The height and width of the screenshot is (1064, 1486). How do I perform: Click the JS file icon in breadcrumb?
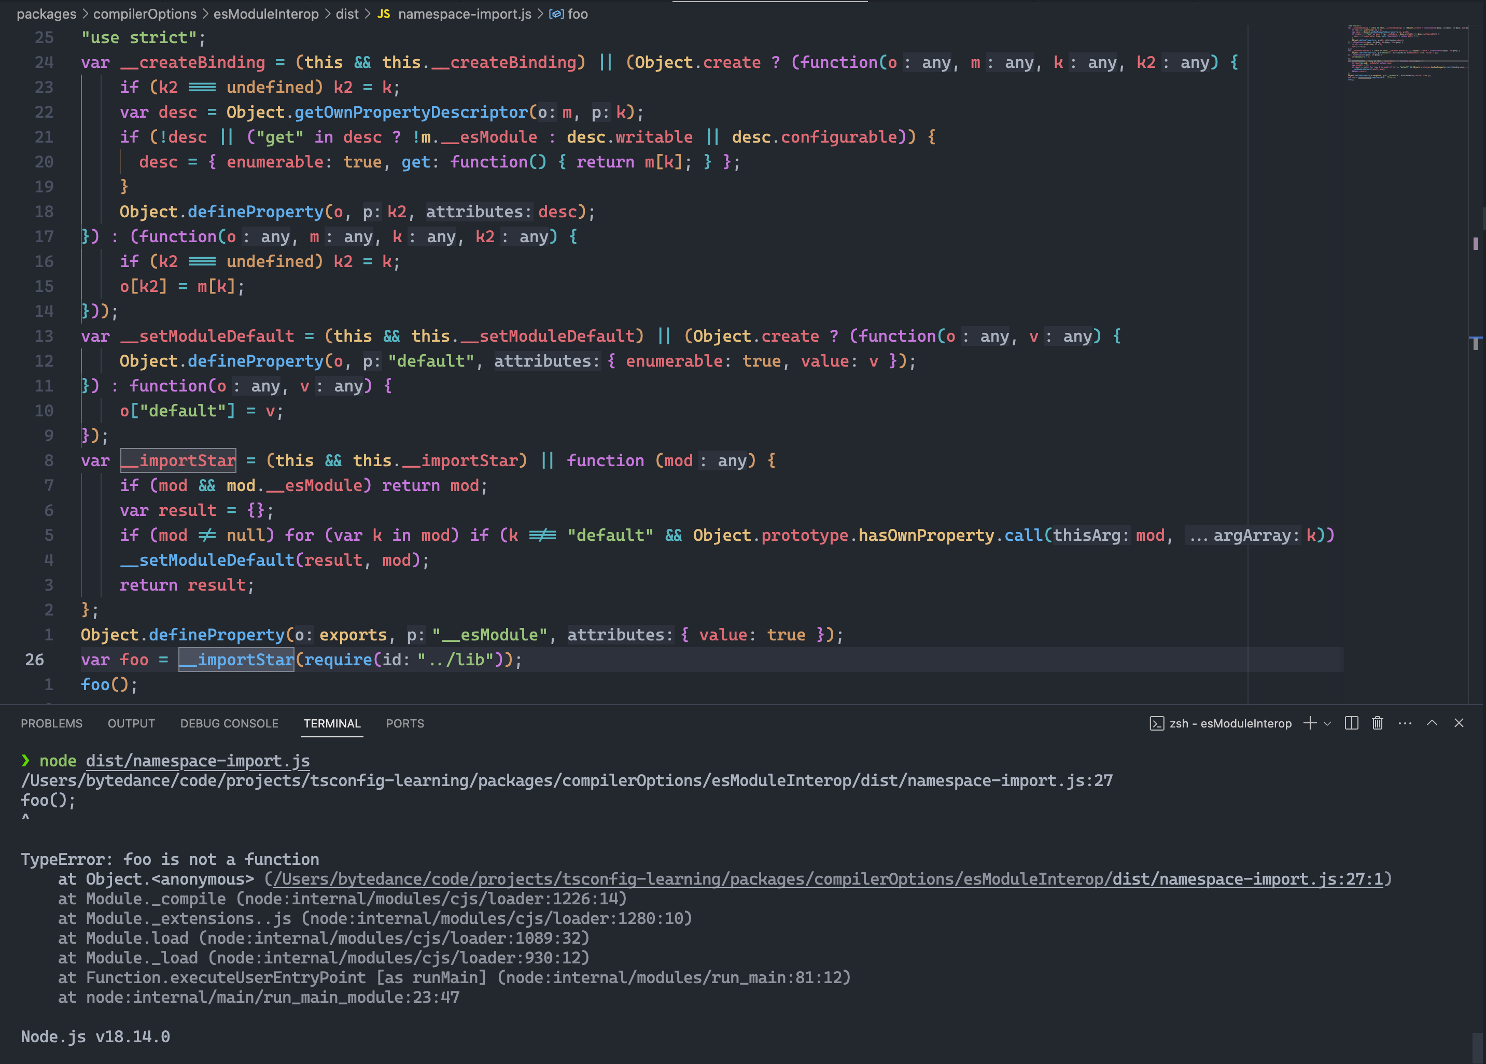pyautogui.click(x=384, y=14)
